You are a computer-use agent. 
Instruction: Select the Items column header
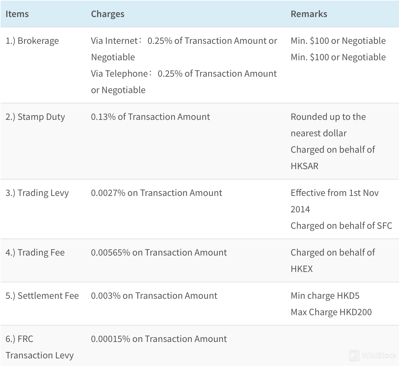pyautogui.click(x=17, y=14)
